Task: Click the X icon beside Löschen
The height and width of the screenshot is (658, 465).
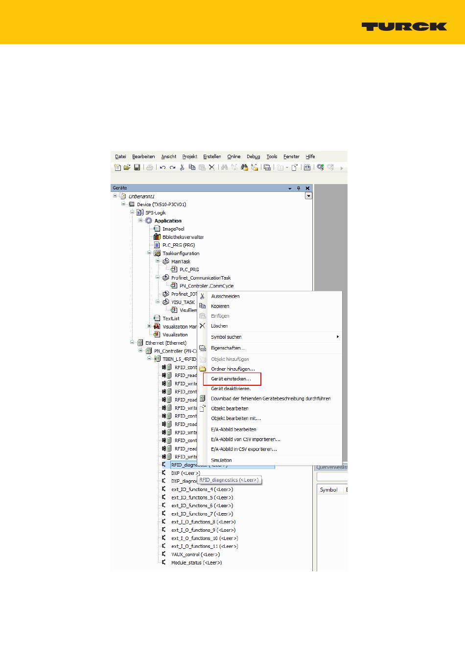Action: (202, 326)
